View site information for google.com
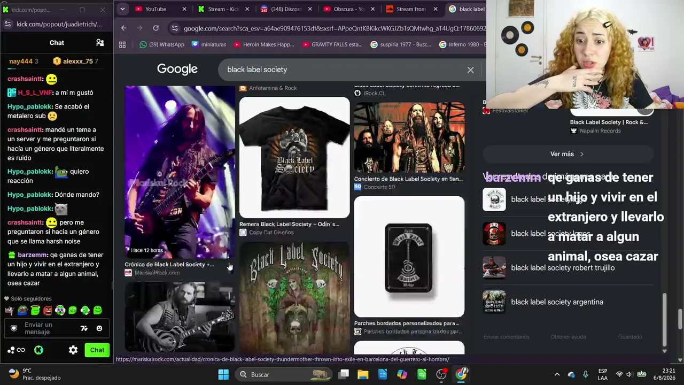The width and height of the screenshot is (684, 385). [x=174, y=28]
